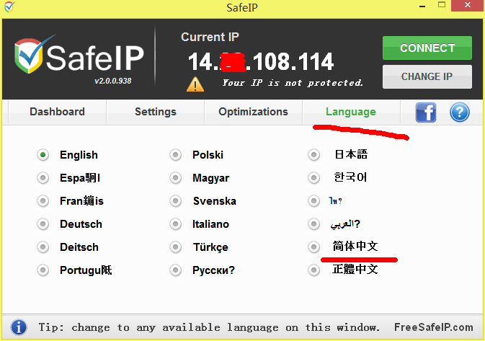The height and width of the screenshot is (341, 485).
Task: Click the SafeIP title bar app icon
Action: pos(9,6)
